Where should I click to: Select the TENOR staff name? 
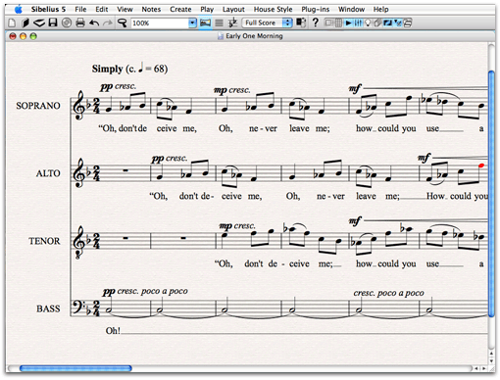[44, 241]
